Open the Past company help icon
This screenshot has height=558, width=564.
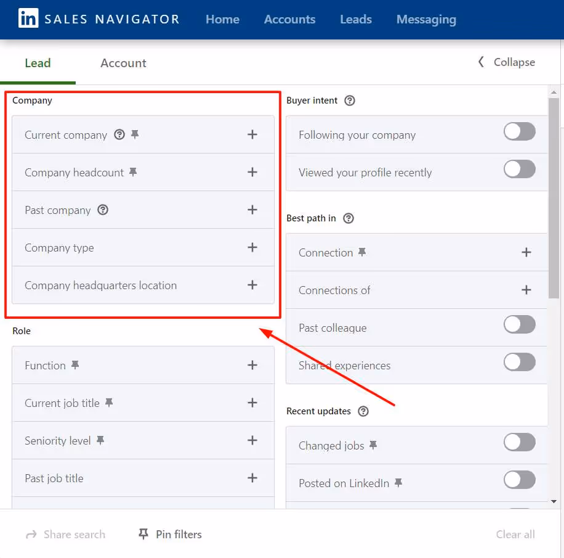coord(102,210)
